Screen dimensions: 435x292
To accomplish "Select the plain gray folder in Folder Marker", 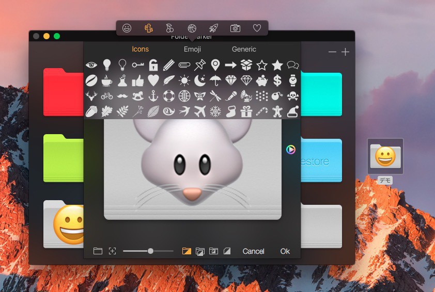I will (321, 226).
